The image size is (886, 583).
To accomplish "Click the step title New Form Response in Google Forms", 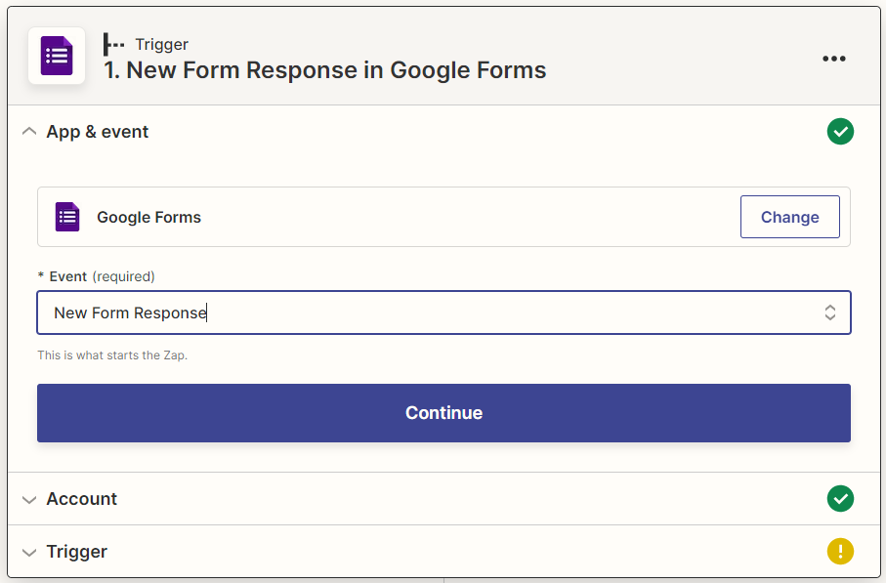I will point(325,70).
